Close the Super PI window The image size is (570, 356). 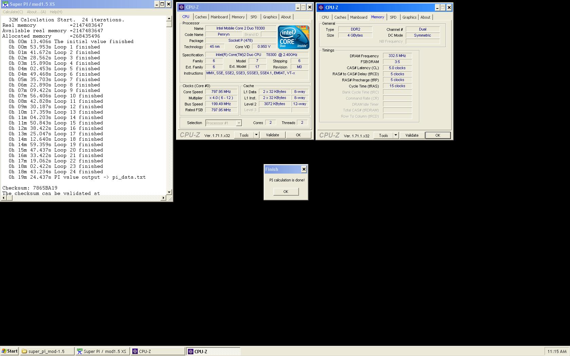click(x=168, y=4)
